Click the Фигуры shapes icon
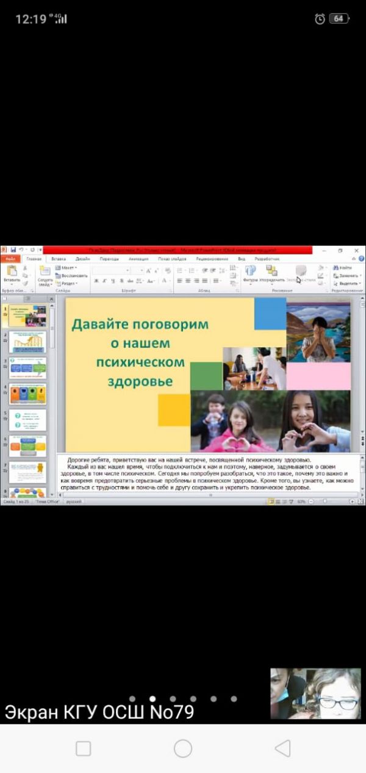Screen dimensions: 366x773 tap(250, 271)
